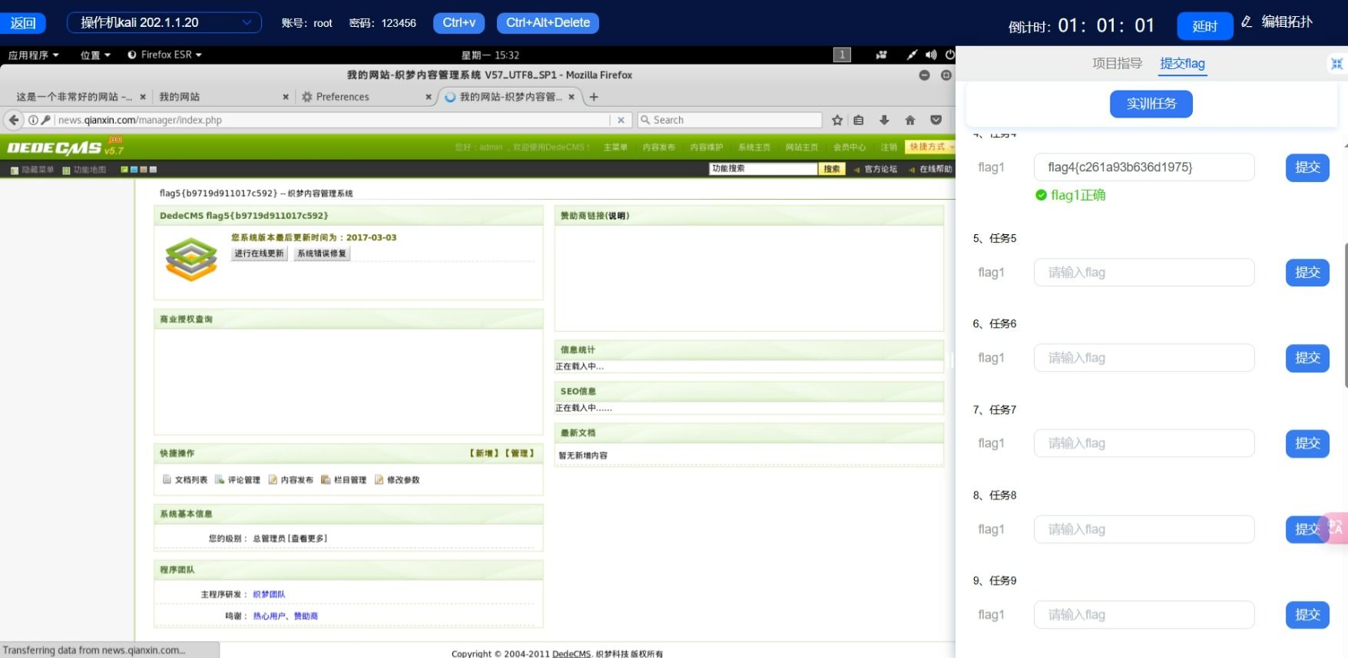
Task: Click the 搜索 button beside 功能搜索
Action: pos(832,169)
